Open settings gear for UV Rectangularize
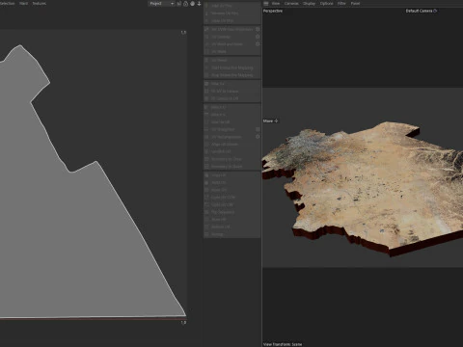Screen dimensions: 463x347 [258, 137]
